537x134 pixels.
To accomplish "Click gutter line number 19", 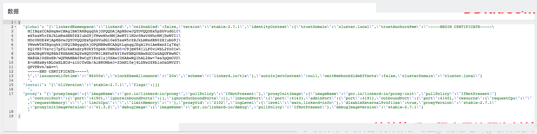I will click(x=11, y=116).
